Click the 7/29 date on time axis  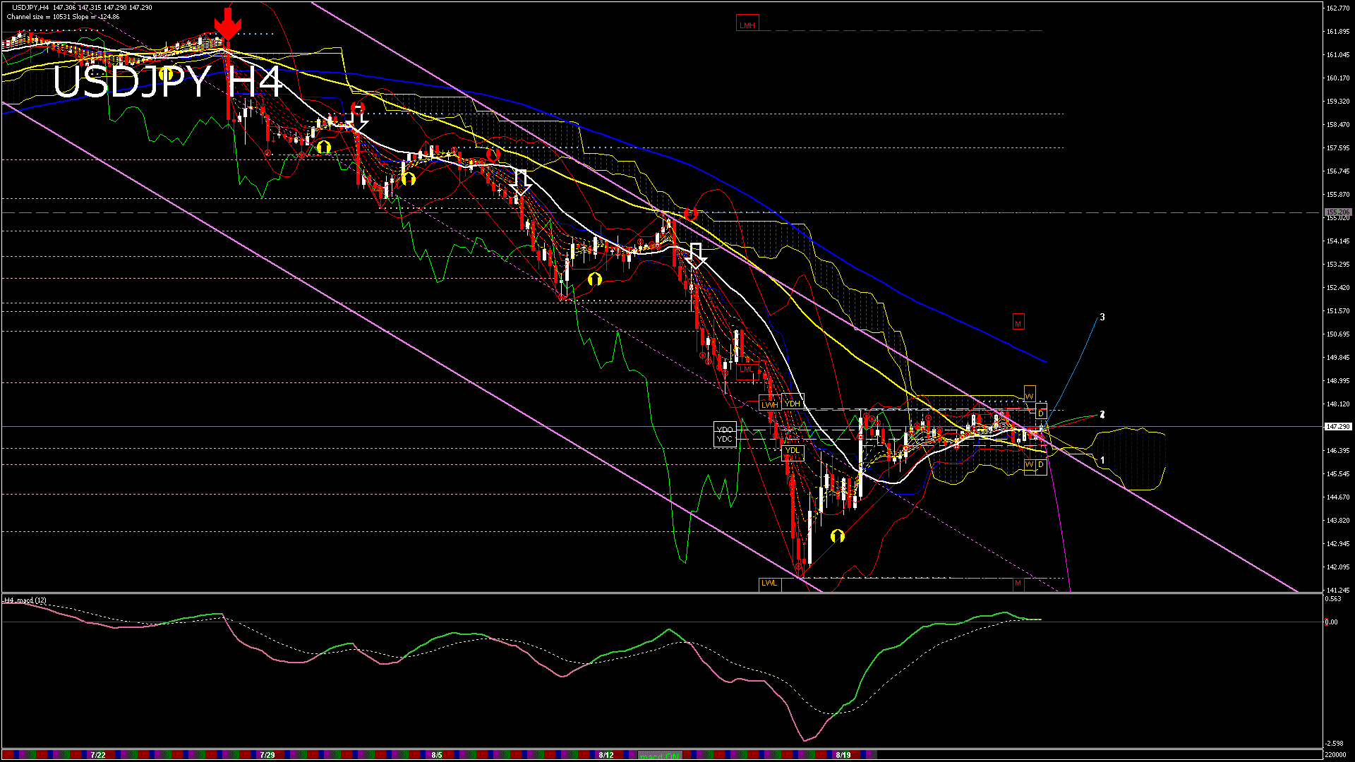pyautogui.click(x=267, y=755)
